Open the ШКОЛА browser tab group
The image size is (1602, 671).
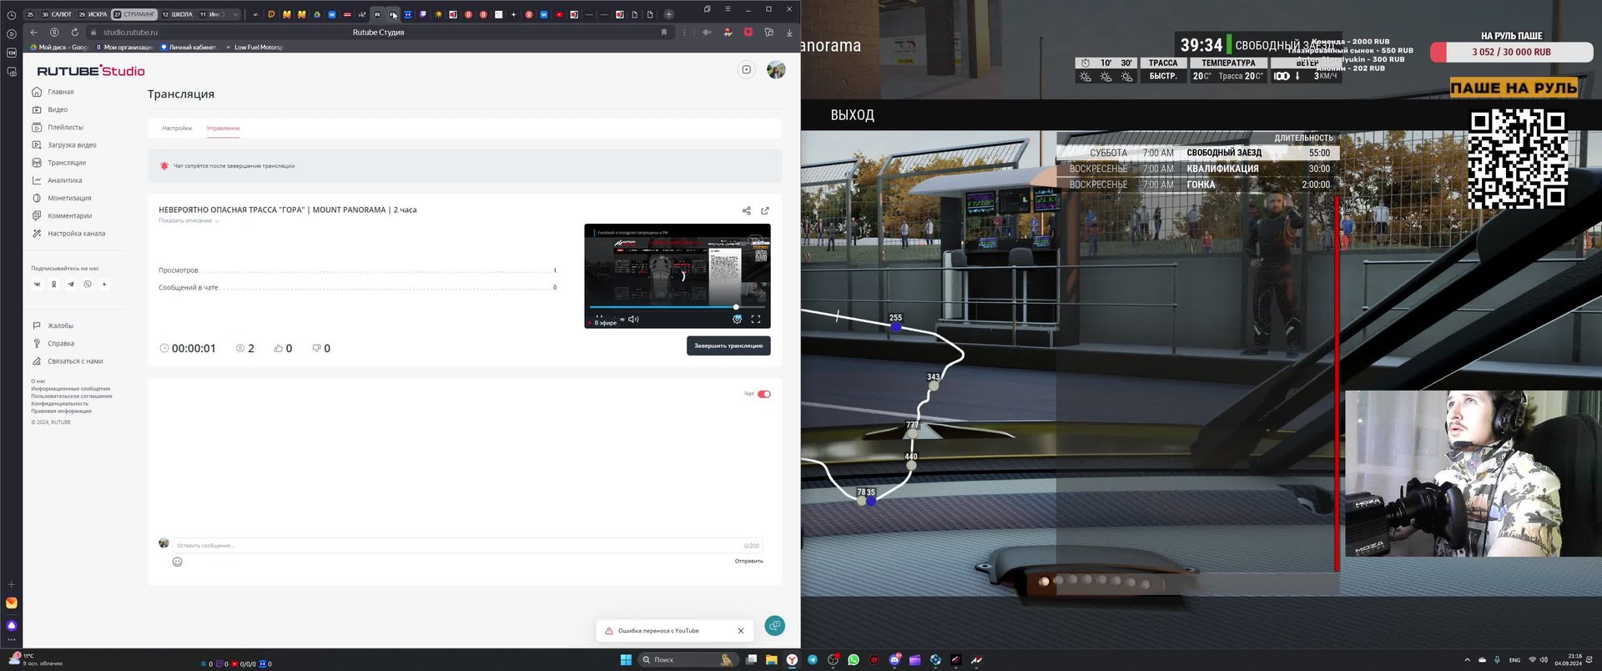[177, 14]
